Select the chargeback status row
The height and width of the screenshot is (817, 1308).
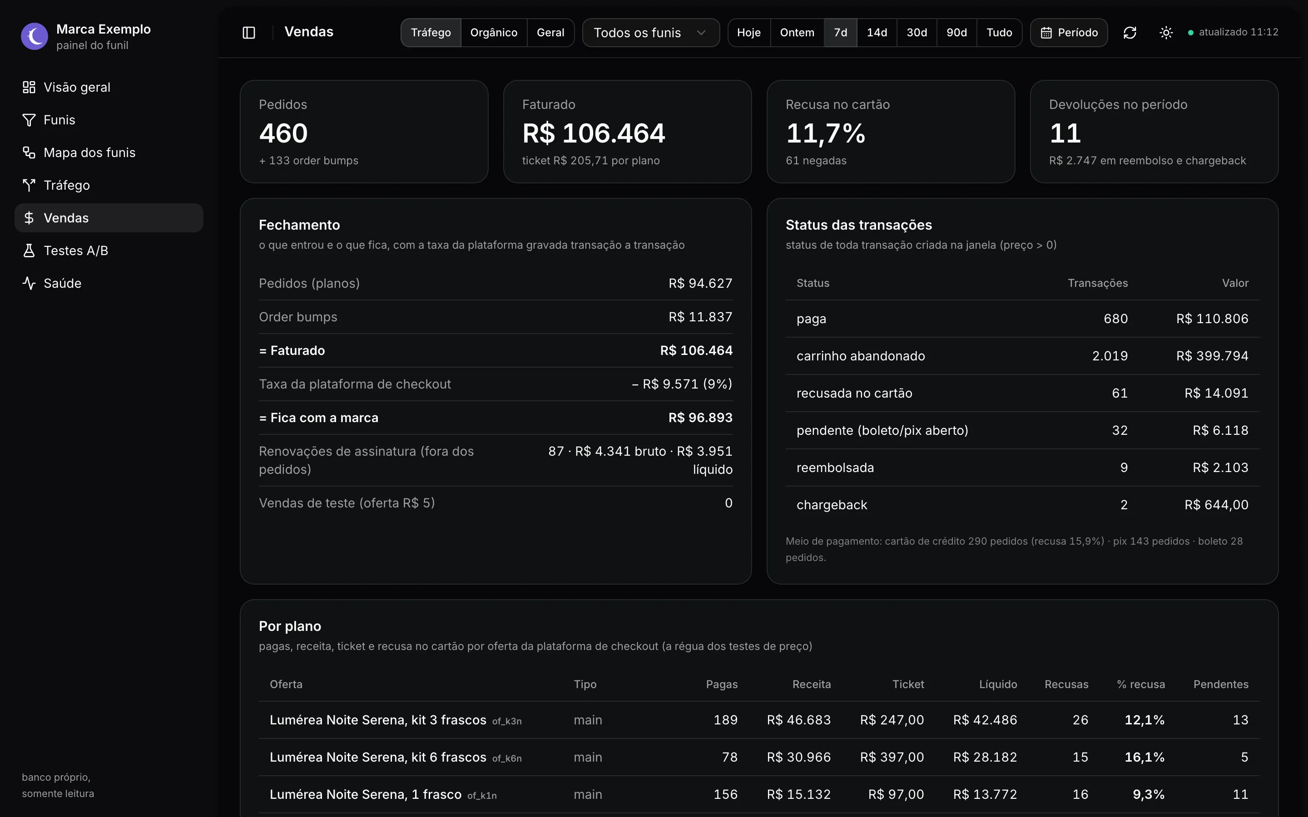point(1022,505)
